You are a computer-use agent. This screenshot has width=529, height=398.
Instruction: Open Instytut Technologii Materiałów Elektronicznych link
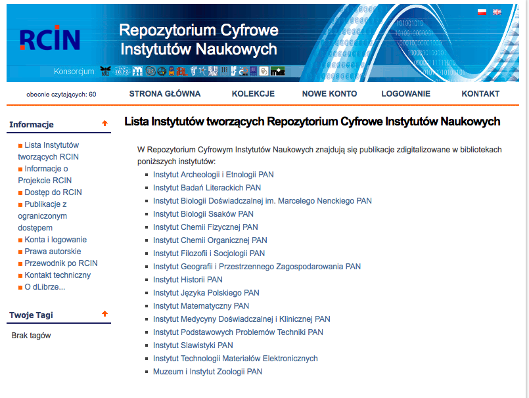[235, 359]
